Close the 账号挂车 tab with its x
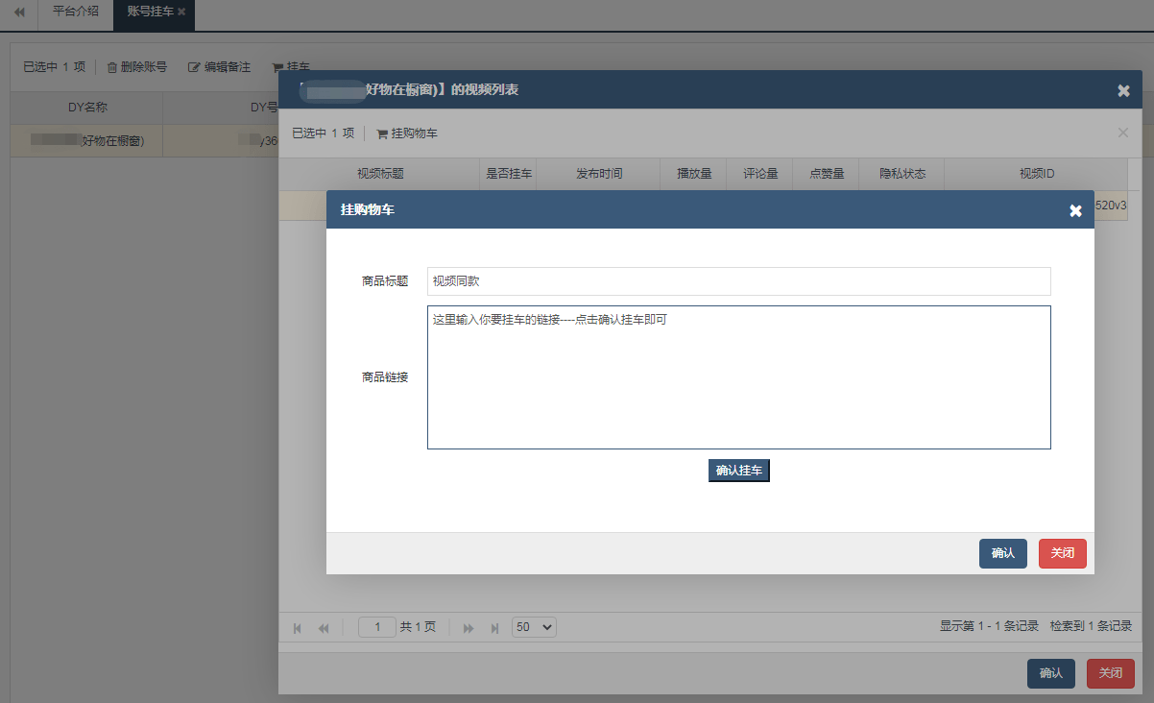This screenshot has width=1154, height=703. coord(181,12)
